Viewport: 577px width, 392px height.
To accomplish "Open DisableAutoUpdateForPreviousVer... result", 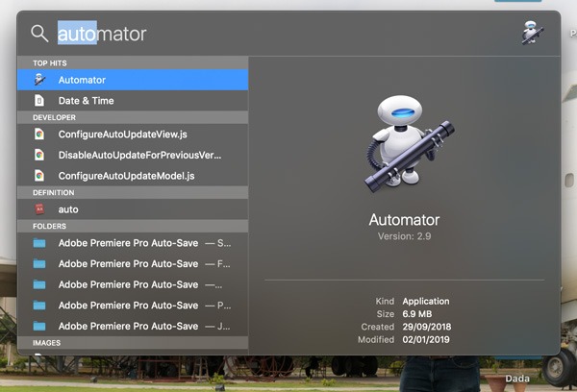I will 133,155.
